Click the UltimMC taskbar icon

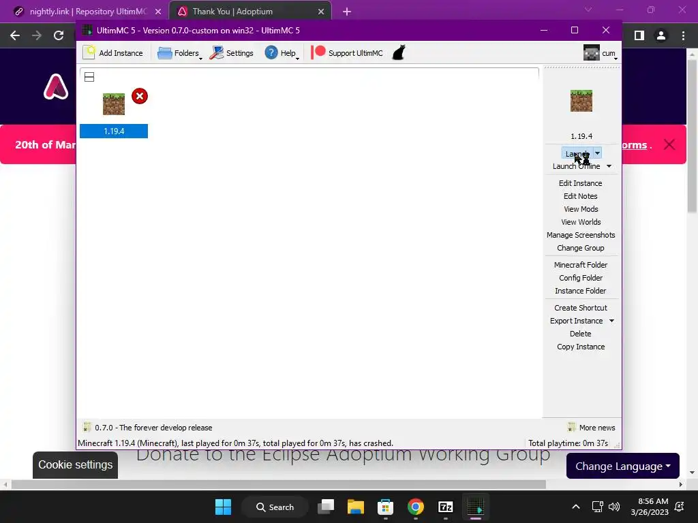pyautogui.click(x=475, y=507)
